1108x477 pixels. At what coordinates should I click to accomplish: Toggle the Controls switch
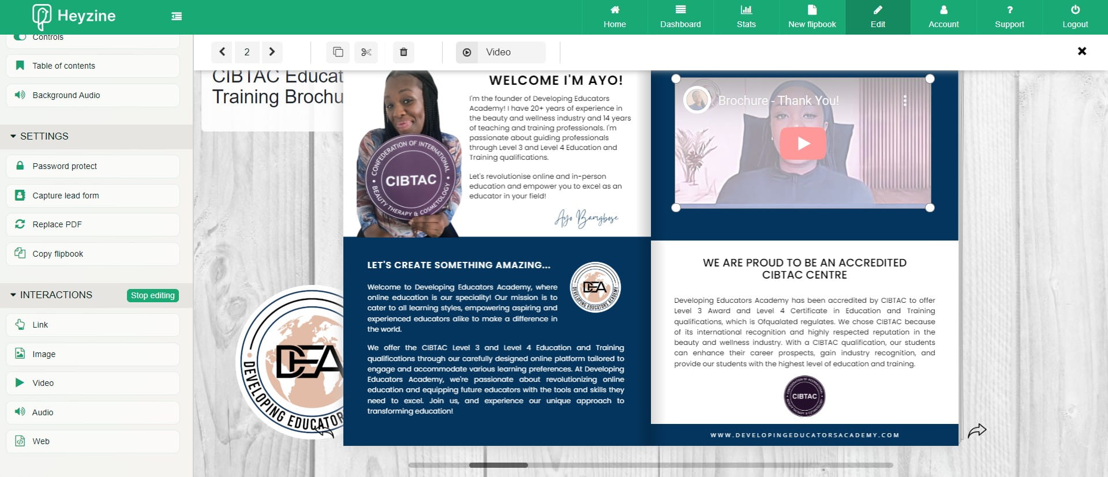20,37
